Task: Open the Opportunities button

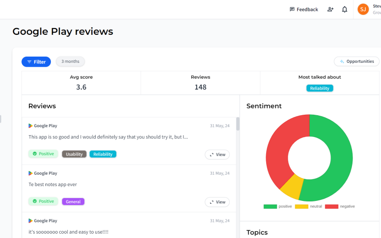Action: click(x=356, y=61)
